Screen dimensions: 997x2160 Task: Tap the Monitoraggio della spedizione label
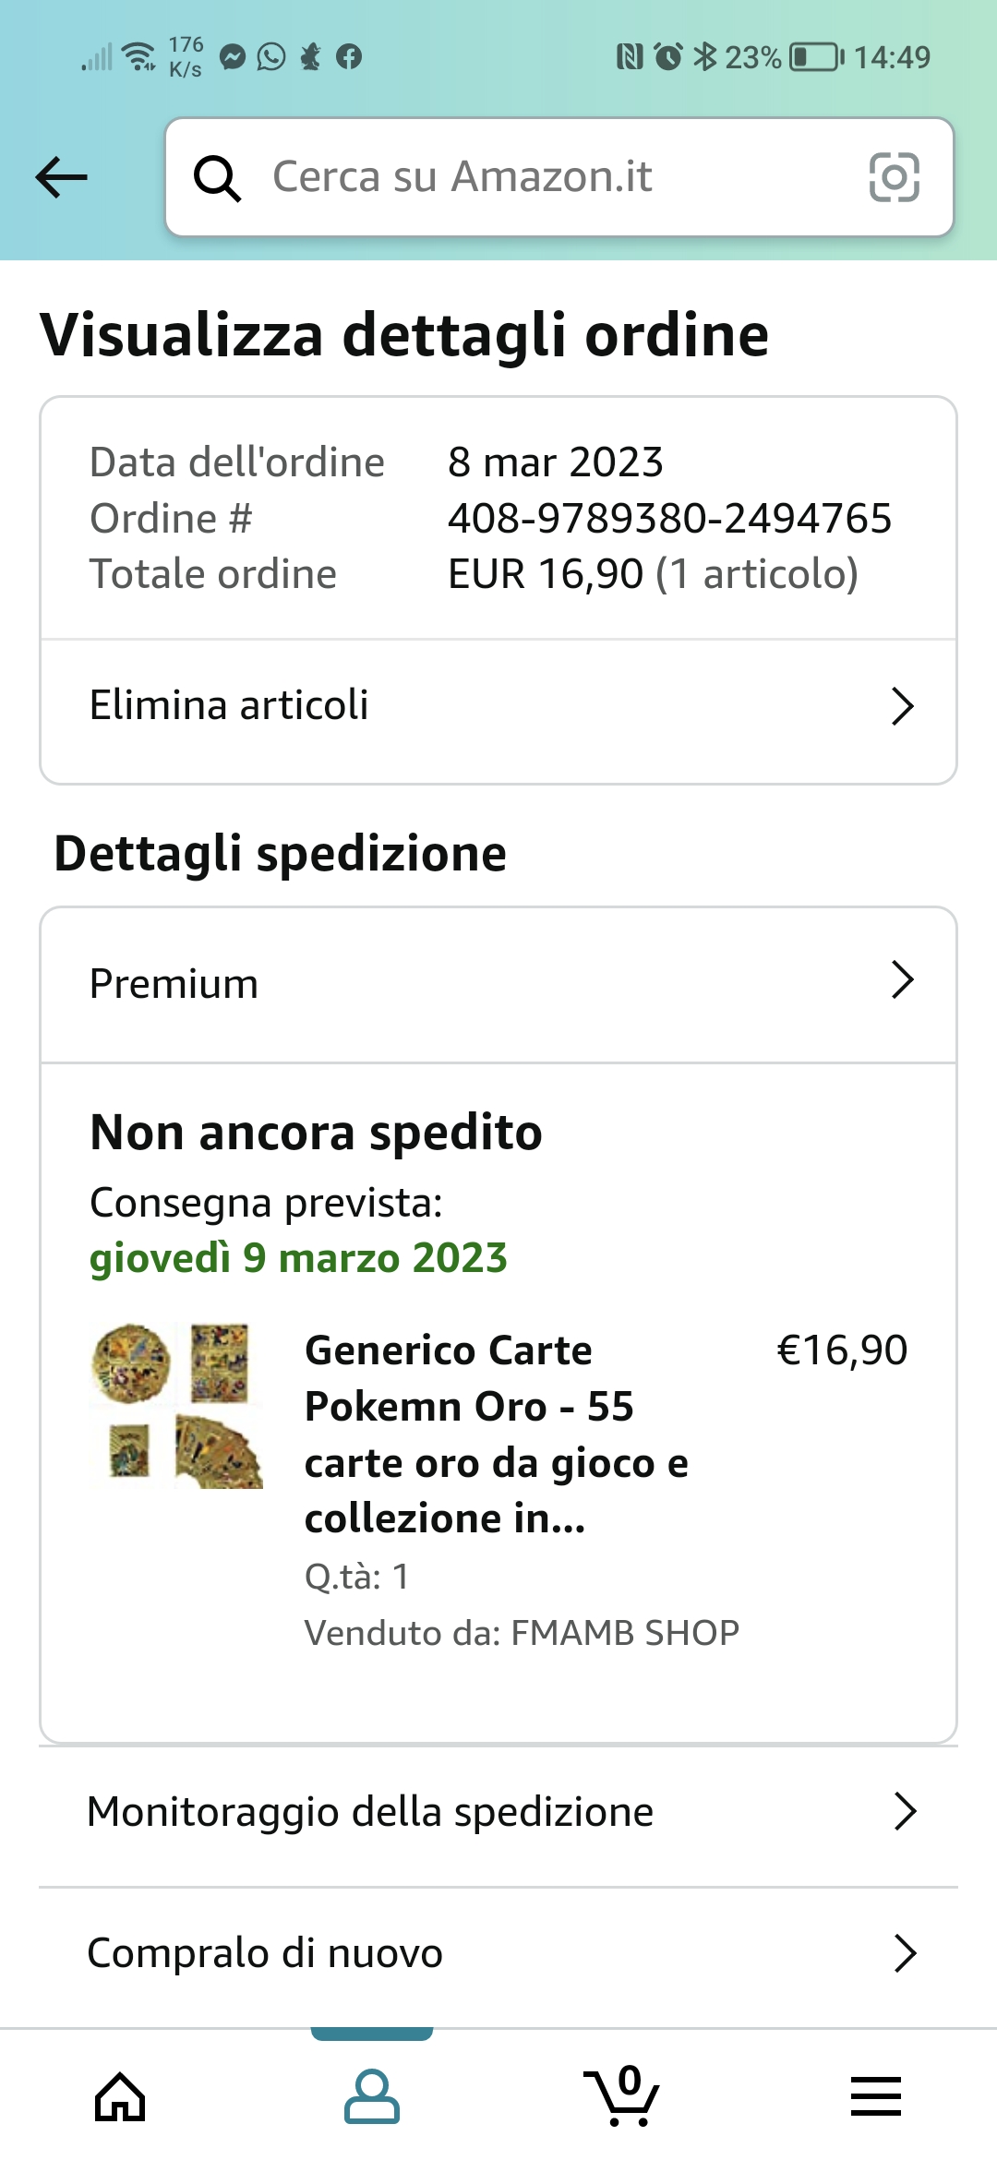[x=370, y=1811]
